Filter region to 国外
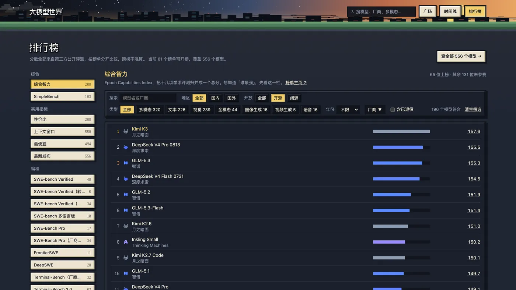The width and height of the screenshot is (516, 290). (x=231, y=98)
